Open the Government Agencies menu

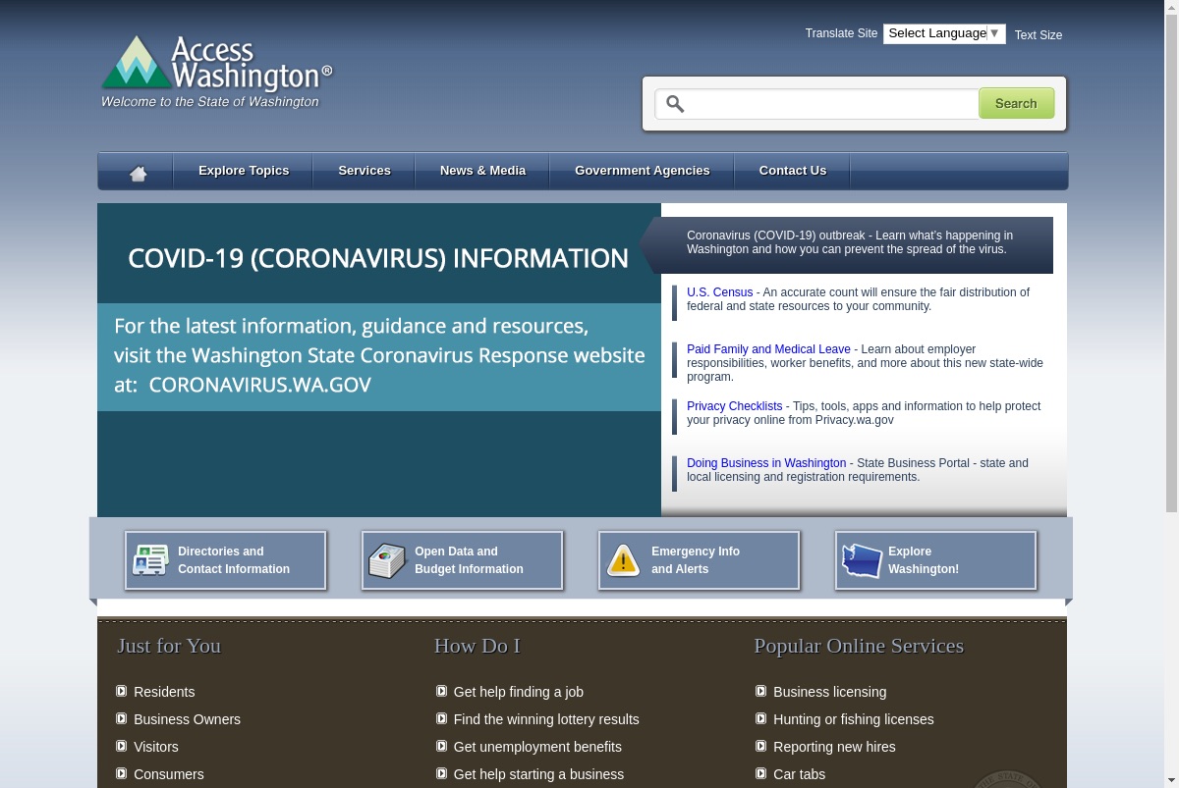[643, 171]
